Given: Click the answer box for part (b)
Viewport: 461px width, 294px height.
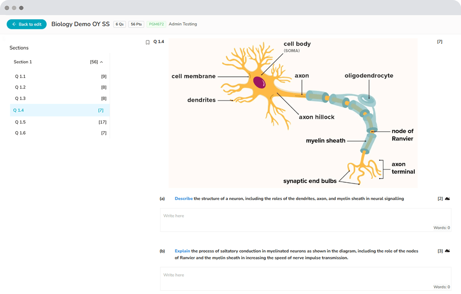Looking at the screenshot, I should point(305,278).
